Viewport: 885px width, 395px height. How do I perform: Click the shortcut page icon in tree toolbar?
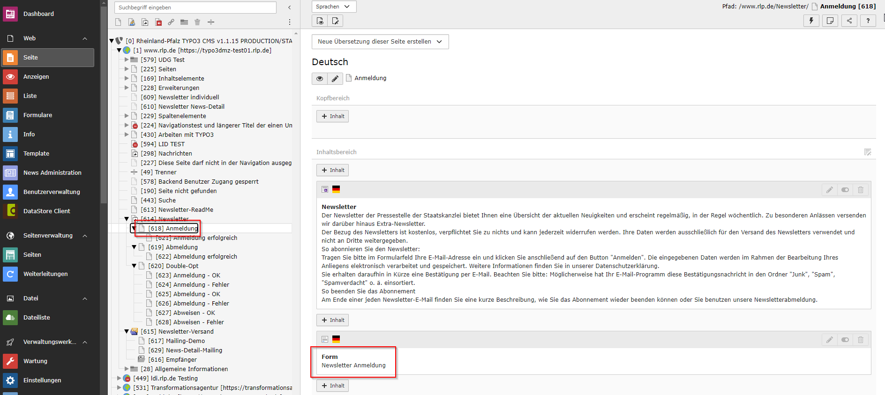[x=145, y=22]
